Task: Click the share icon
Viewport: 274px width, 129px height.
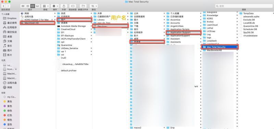Action: click(64, 6)
